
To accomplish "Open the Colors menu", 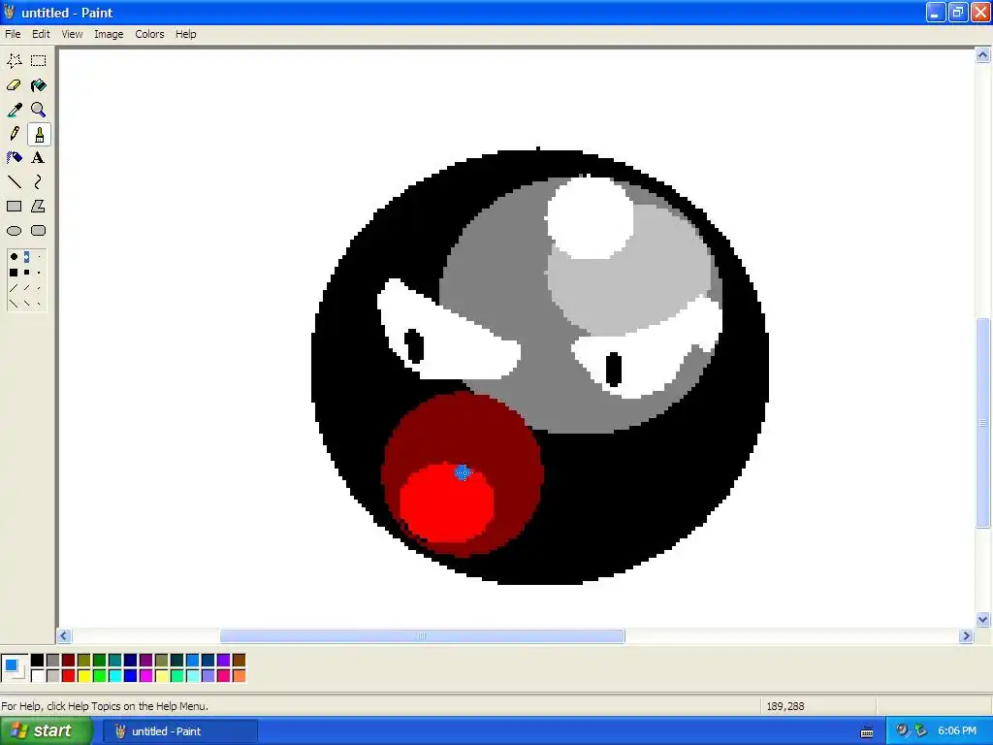I will click(x=149, y=34).
